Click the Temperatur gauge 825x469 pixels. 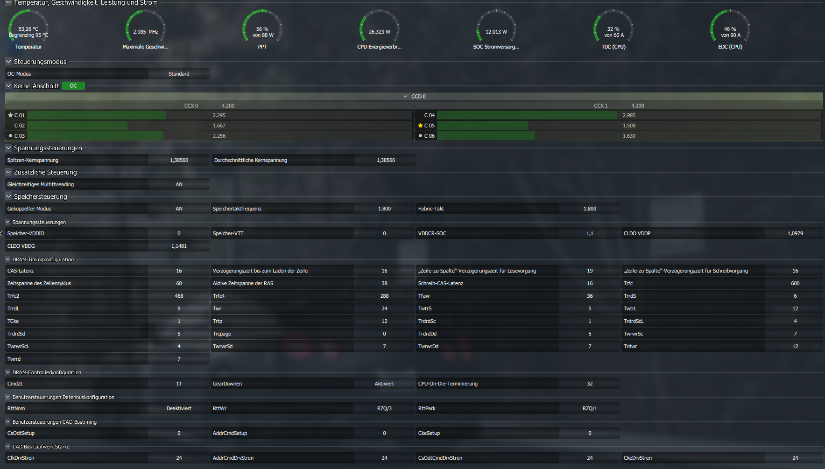[x=28, y=29]
